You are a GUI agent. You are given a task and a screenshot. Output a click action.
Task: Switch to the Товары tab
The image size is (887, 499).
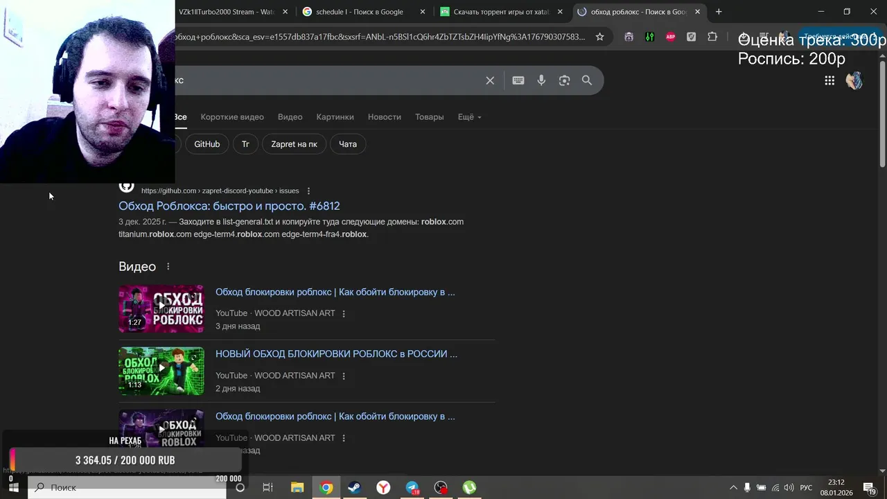[429, 117]
